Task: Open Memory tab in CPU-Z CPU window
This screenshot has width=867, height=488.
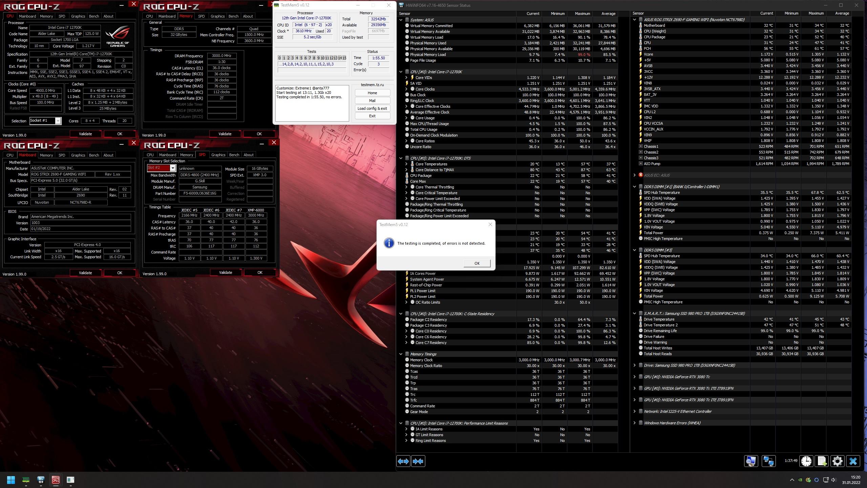Action: [46, 16]
